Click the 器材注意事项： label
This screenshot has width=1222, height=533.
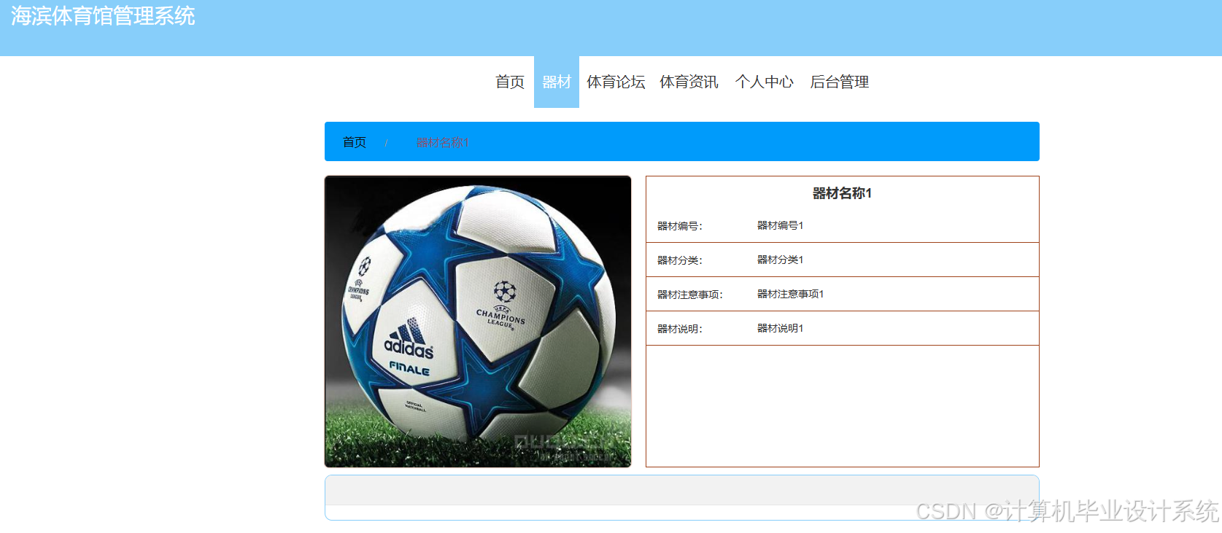[690, 295]
